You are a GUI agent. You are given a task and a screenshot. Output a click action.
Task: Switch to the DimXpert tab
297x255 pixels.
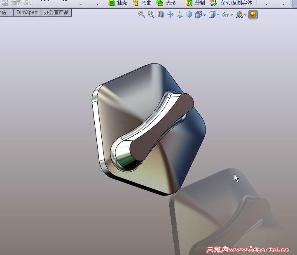[x=27, y=12]
